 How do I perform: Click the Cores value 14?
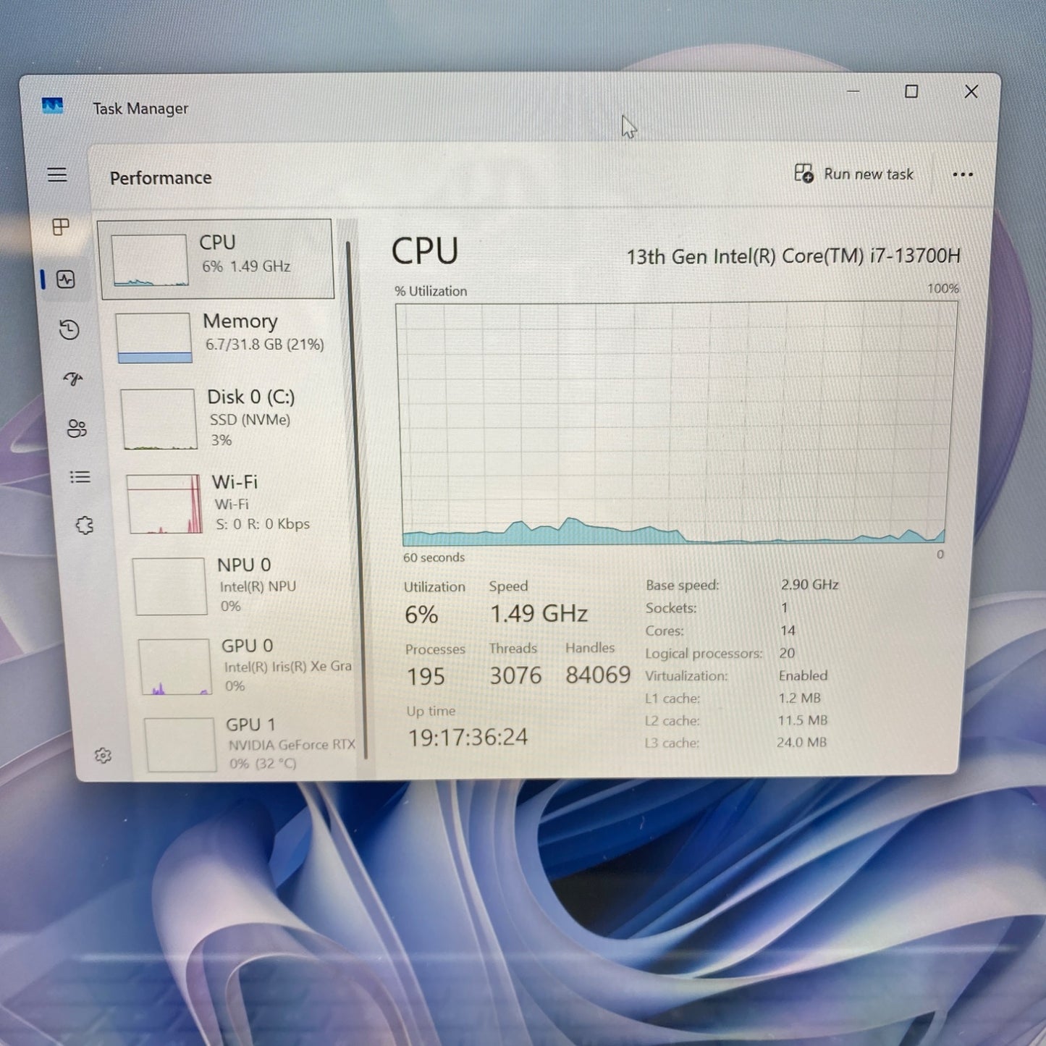[788, 630]
